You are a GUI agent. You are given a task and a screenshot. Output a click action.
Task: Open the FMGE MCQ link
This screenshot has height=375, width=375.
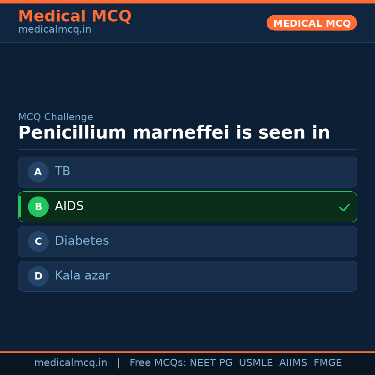coord(327,362)
